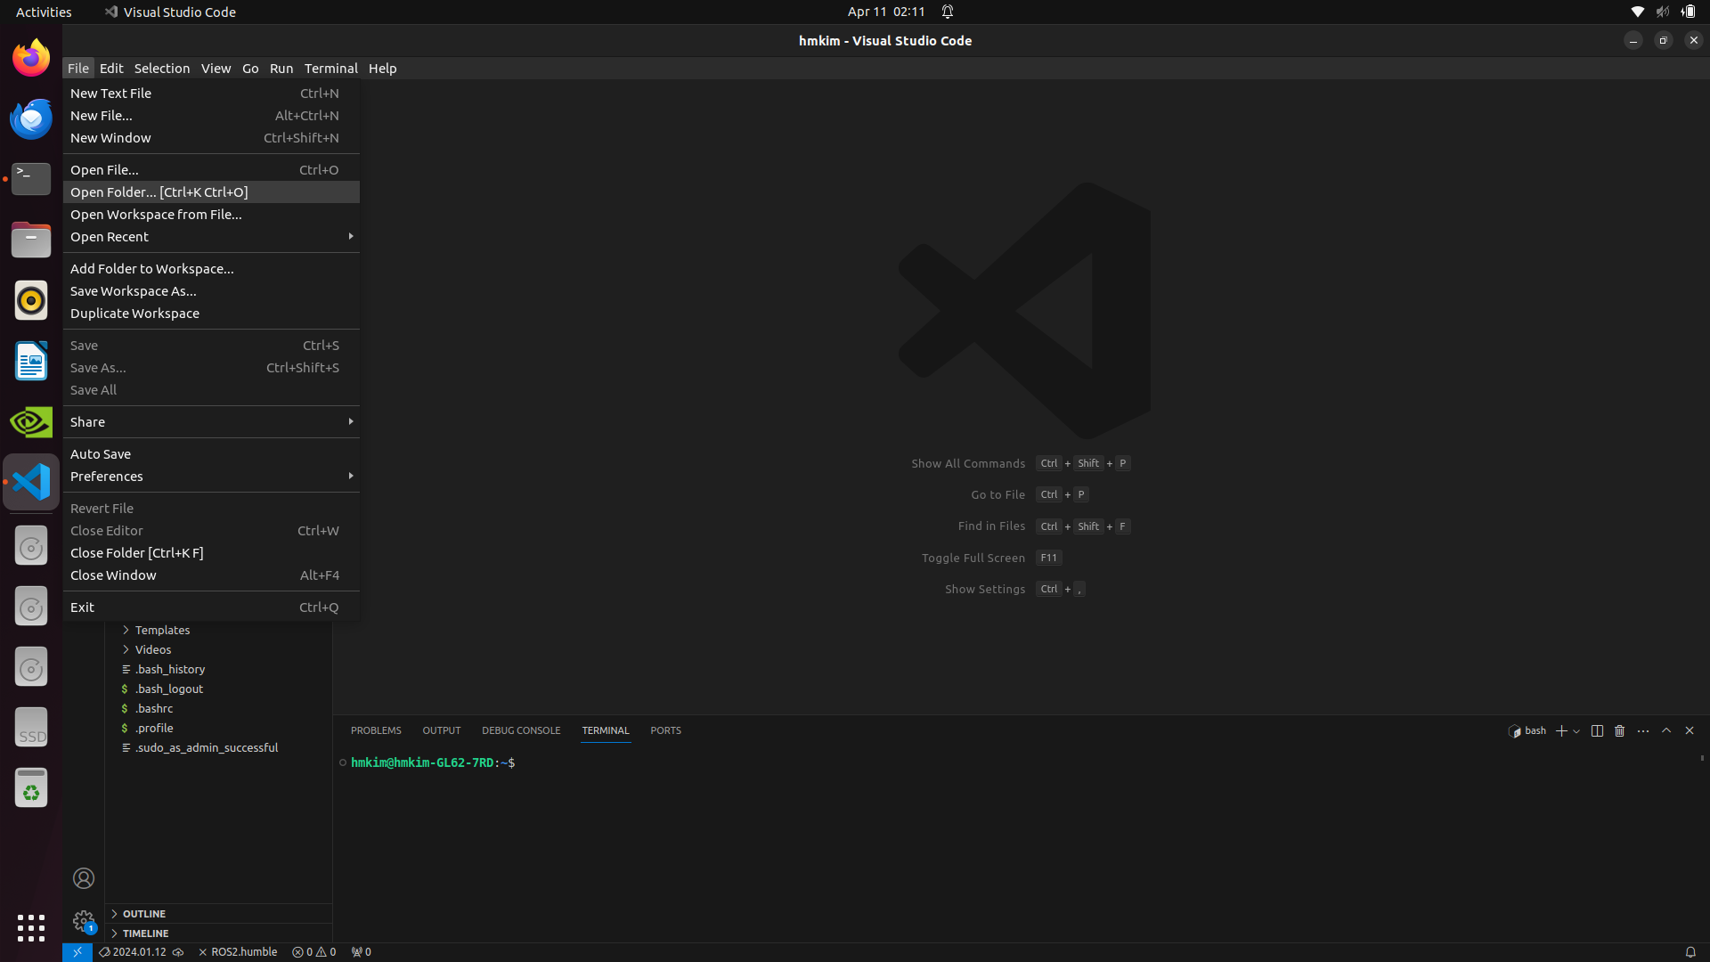Click the remote window status bar icon
This screenshot has height=962, width=1710.
point(77,952)
